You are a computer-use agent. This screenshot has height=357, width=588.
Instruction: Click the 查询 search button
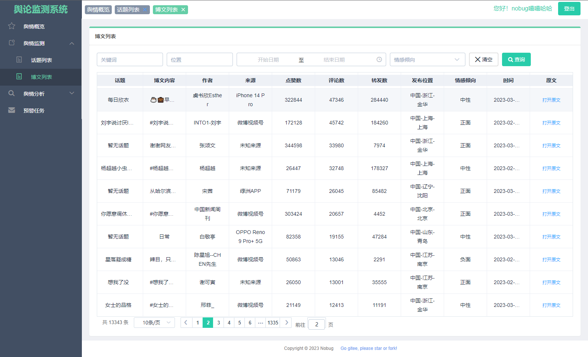516,59
